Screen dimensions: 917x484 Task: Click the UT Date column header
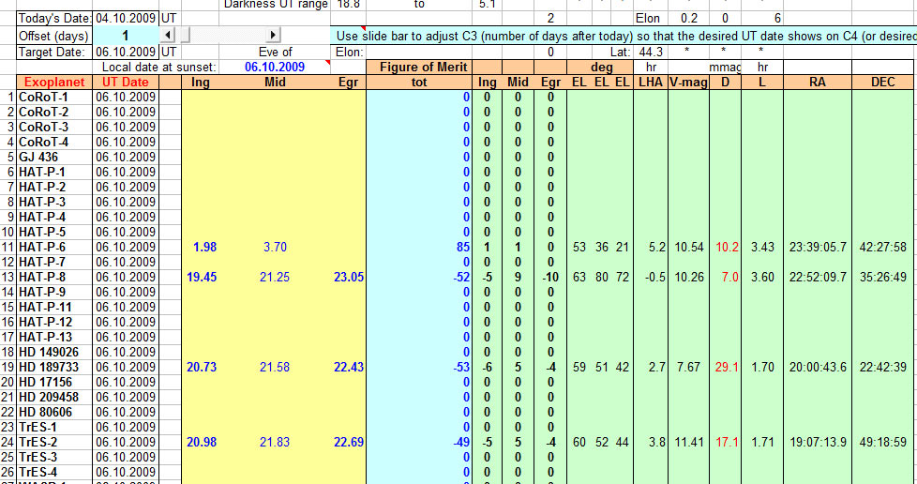click(126, 83)
